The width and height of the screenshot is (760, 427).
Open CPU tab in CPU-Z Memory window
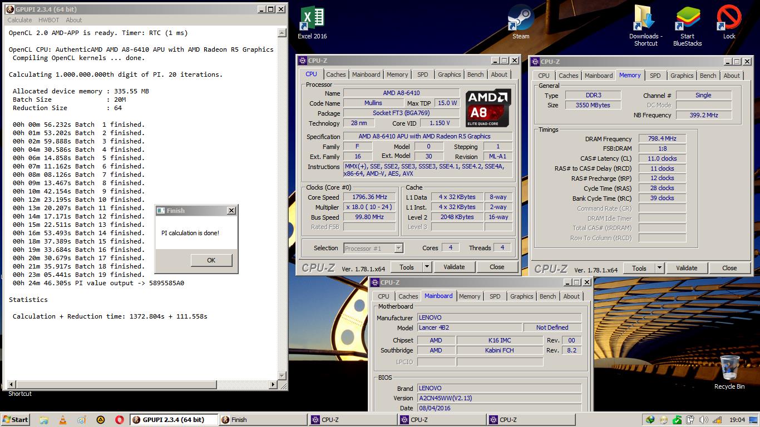point(544,76)
